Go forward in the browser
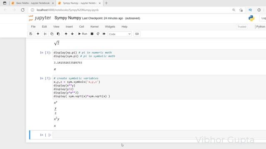This screenshot has height=149, width=266. click(14, 10)
